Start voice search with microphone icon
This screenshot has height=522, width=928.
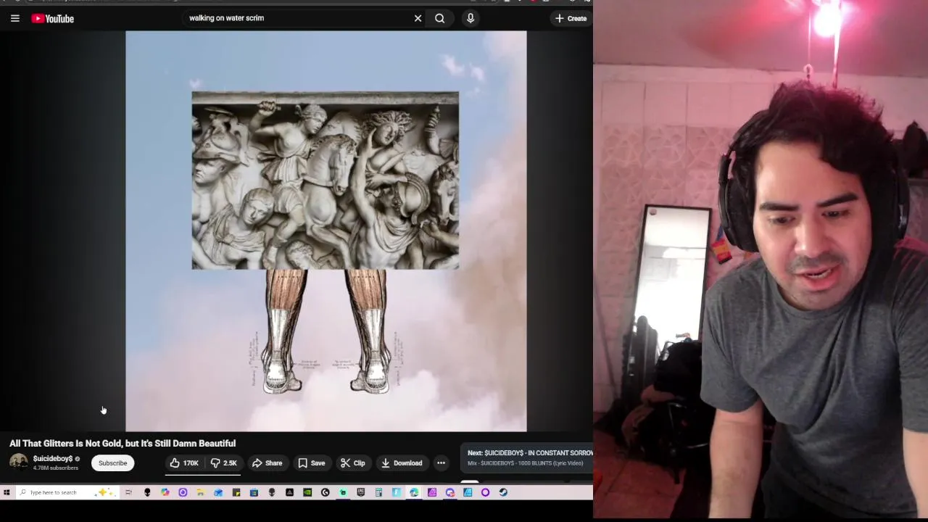pos(471,18)
